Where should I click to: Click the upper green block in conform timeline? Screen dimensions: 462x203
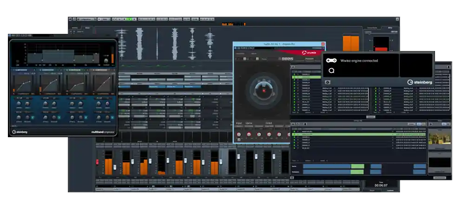point(357,166)
